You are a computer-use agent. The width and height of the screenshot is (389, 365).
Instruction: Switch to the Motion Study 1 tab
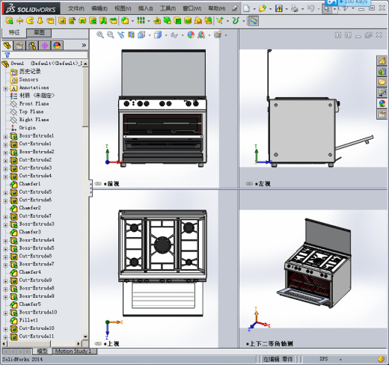coord(73,351)
